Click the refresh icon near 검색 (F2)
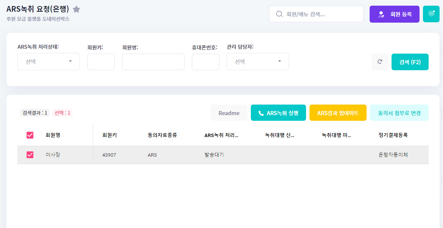Image resolution: width=443 pixels, height=228 pixels. [380, 62]
